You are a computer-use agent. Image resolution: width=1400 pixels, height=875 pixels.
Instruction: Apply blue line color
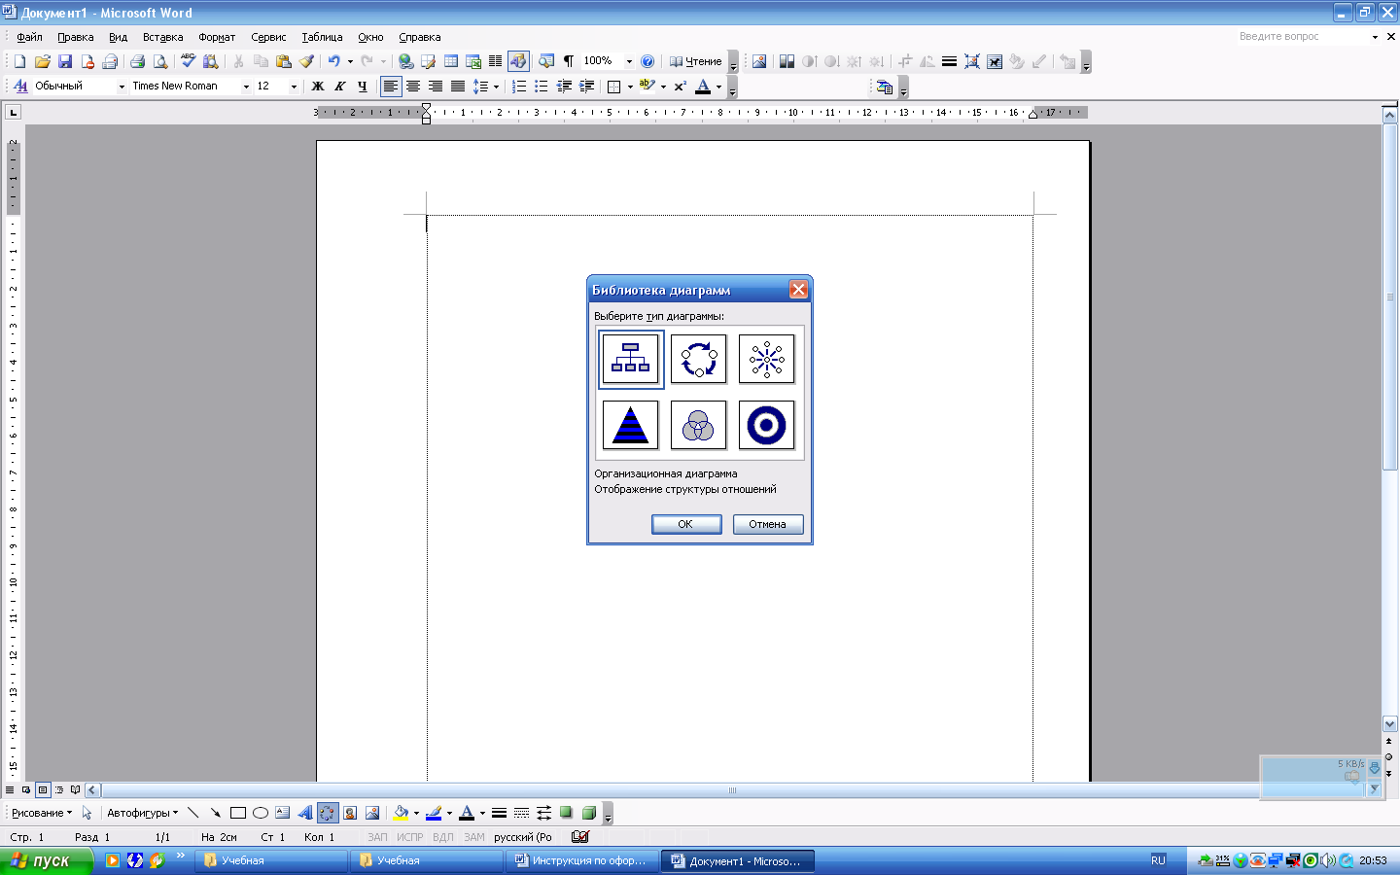pos(434,813)
